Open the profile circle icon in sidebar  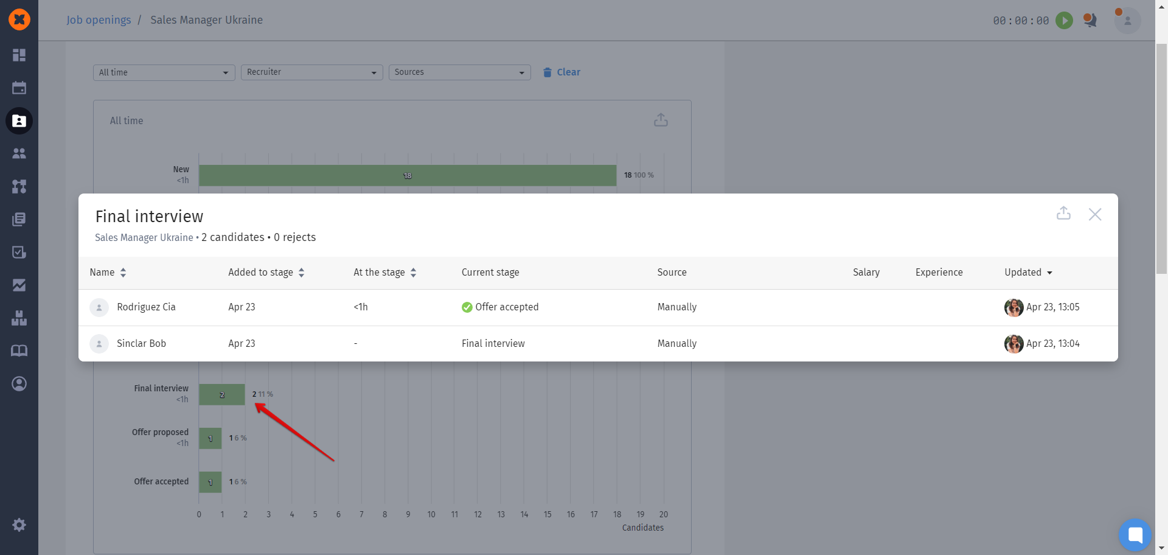coord(19,383)
